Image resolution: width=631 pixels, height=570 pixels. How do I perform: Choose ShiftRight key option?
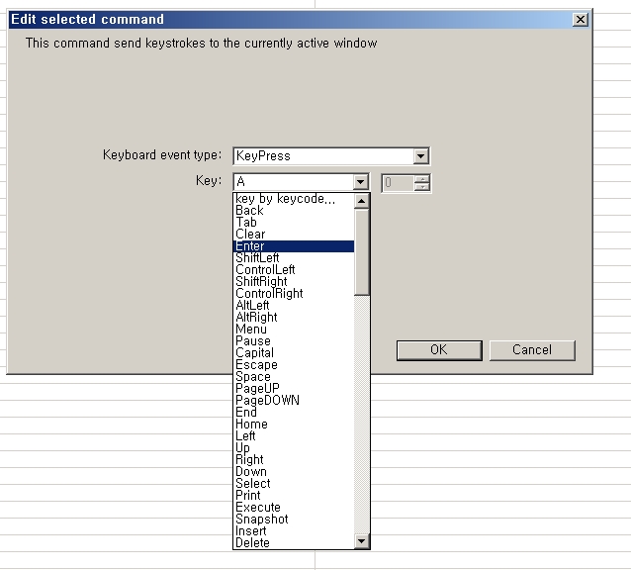tap(294, 282)
